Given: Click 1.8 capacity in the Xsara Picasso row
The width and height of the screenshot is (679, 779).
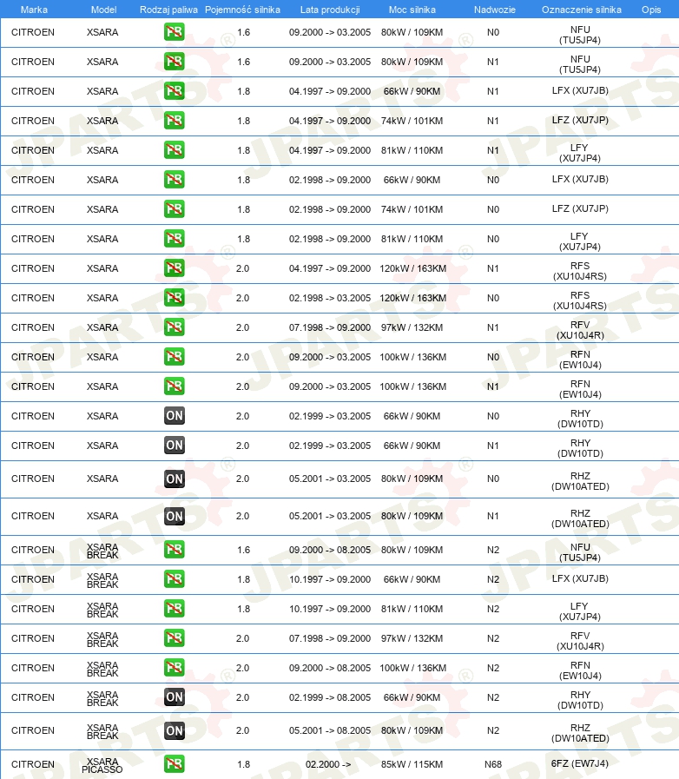Looking at the screenshot, I should (243, 764).
